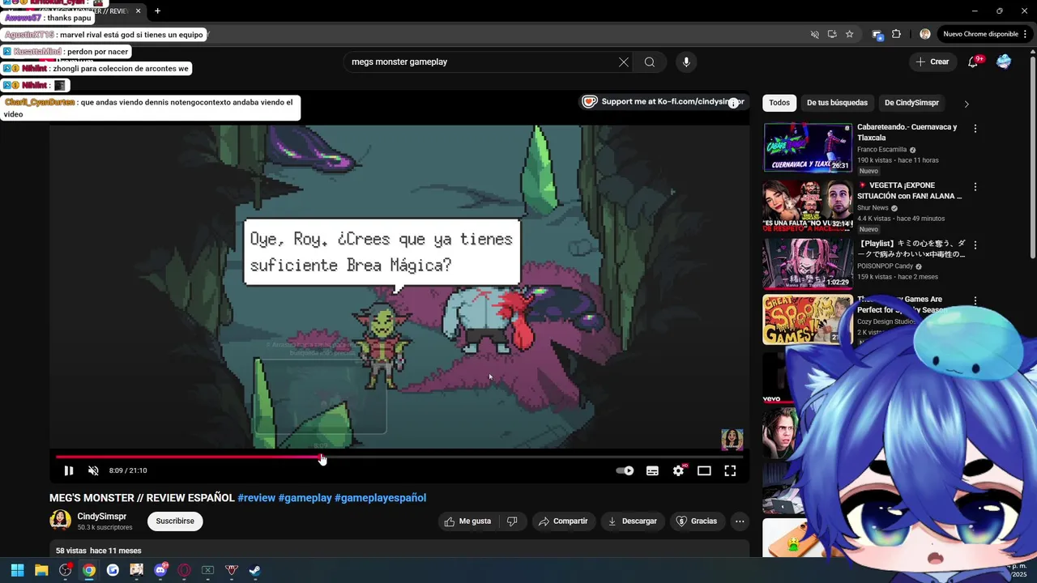
Task: Click the 'Gracias' button
Action: (x=697, y=521)
